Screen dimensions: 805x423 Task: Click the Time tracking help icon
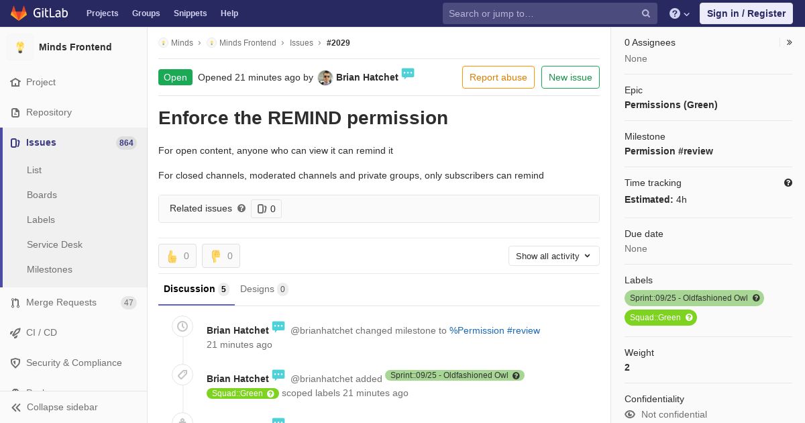pyautogui.click(x=788, y=183)
